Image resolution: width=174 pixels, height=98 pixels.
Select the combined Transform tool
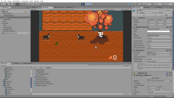21,4
